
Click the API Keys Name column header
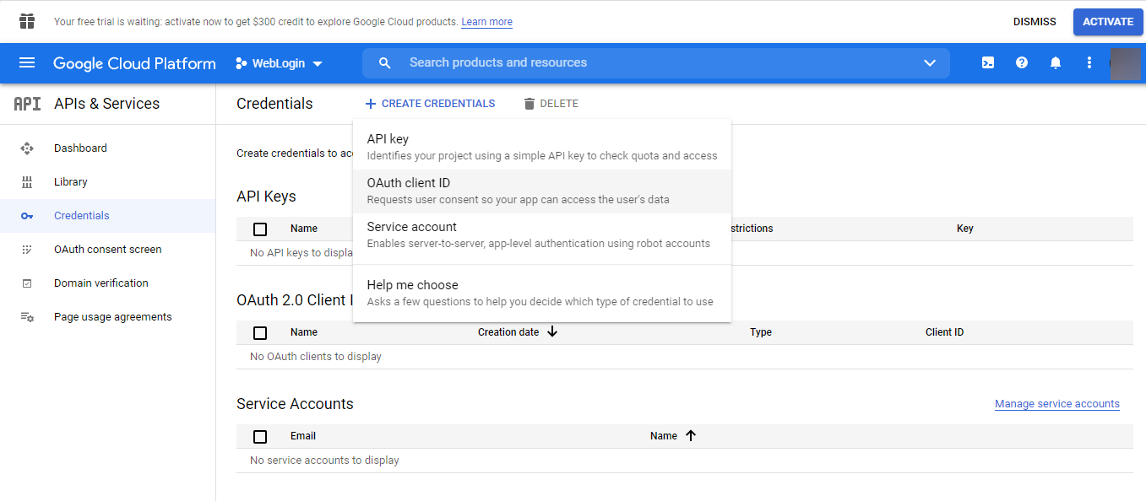coord(304,229)
